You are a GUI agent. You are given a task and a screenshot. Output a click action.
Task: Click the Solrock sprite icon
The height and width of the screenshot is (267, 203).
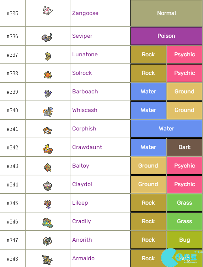tap(48, 75)
